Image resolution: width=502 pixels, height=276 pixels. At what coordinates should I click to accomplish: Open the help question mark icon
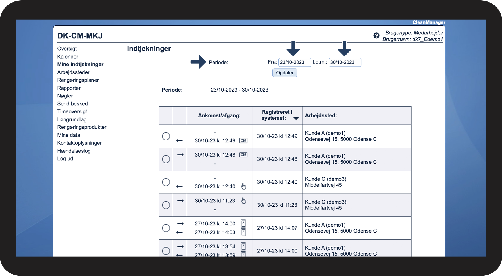[376, 36]
